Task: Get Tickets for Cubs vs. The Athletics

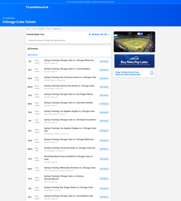Action: pos(104,197)
